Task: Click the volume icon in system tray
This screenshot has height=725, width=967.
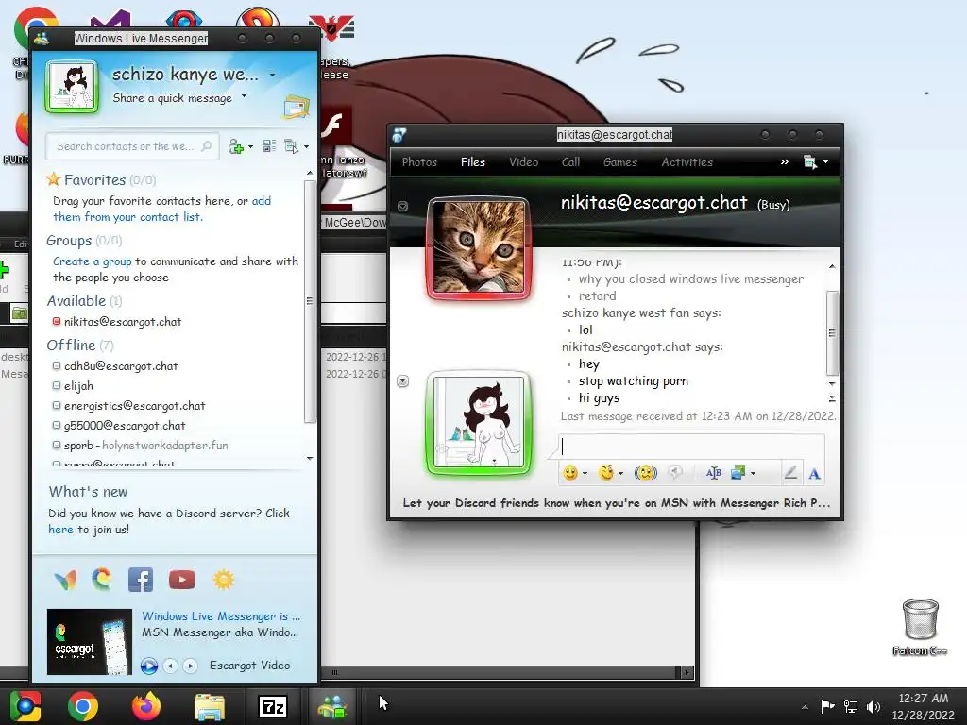Action: click(874, 706)
